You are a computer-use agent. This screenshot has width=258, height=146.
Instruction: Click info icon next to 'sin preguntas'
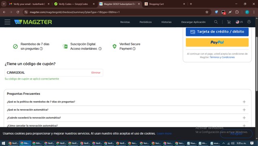click(41, 49)
